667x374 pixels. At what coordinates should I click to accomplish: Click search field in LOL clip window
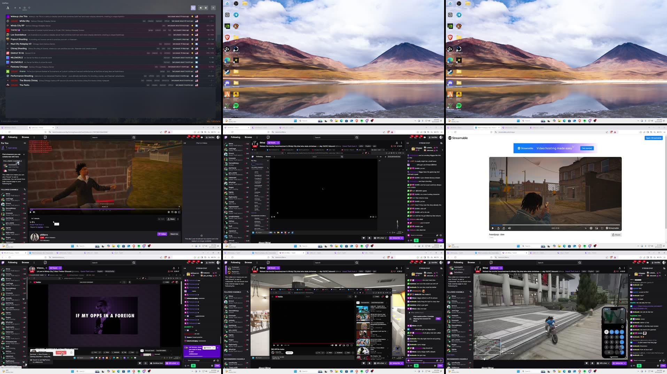pyautogui.click(x=111, y=137)
